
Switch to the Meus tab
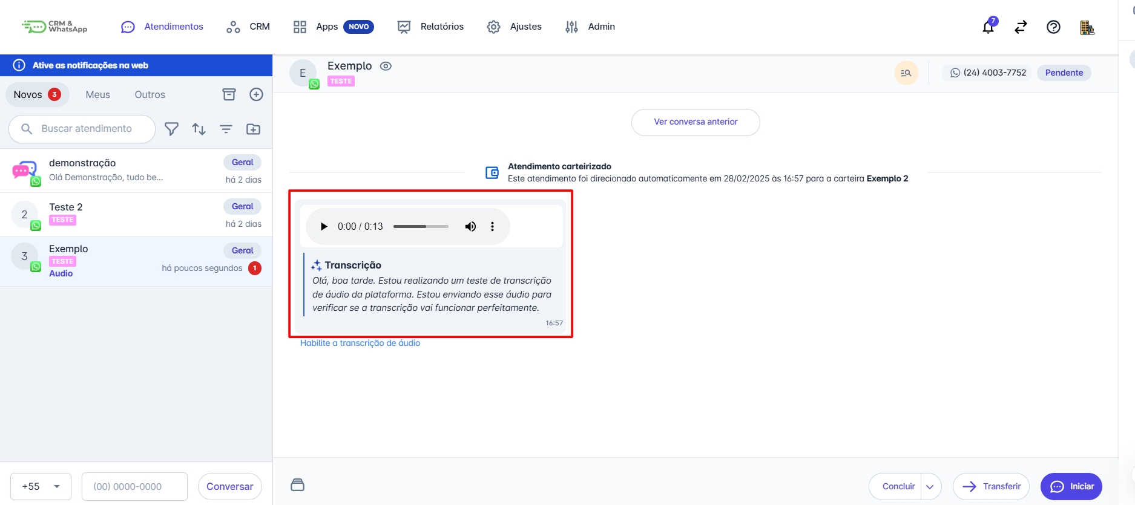[x=98, y=94]
